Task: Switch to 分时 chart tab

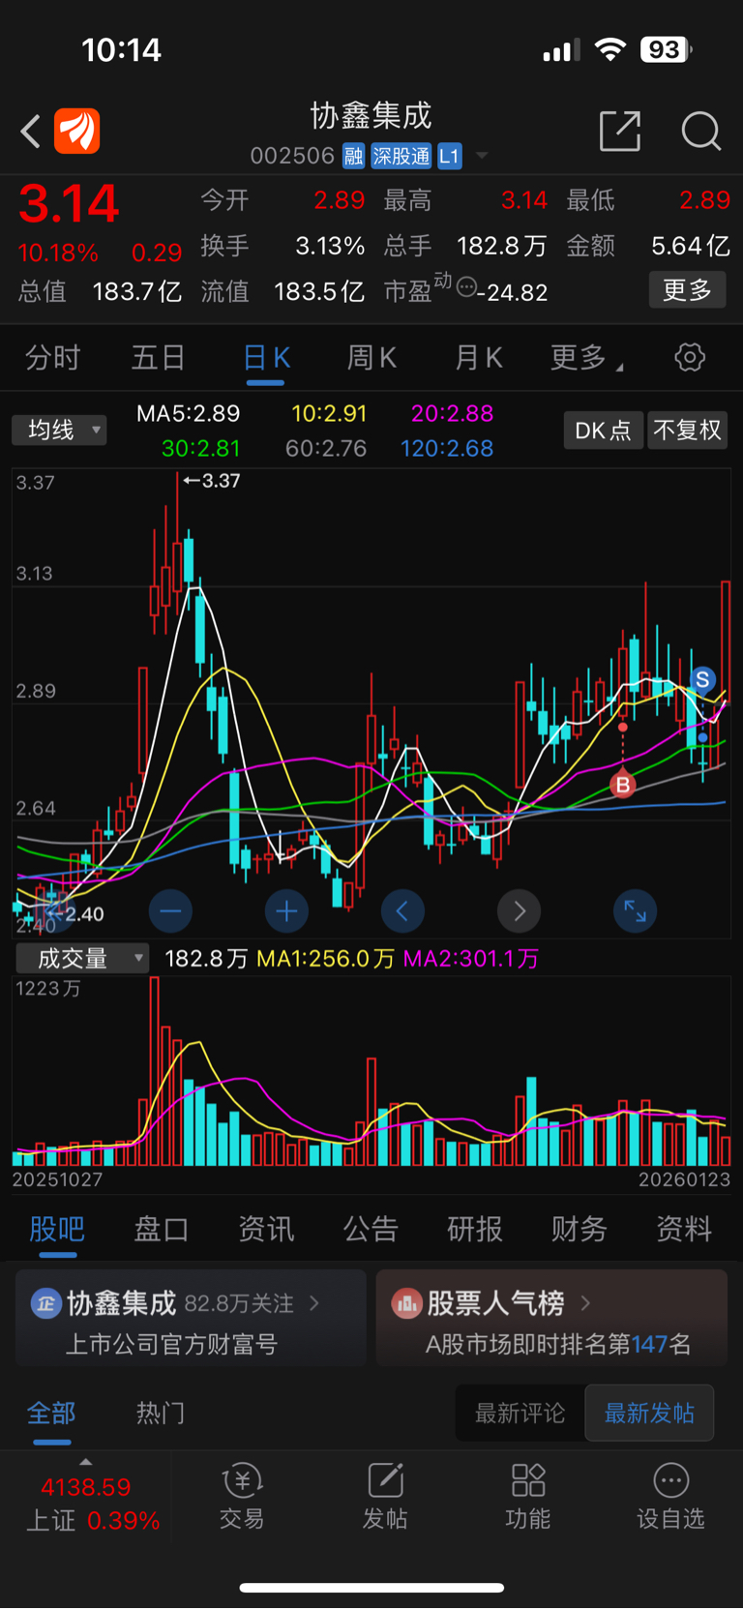Action: click(x=52, y=358)
